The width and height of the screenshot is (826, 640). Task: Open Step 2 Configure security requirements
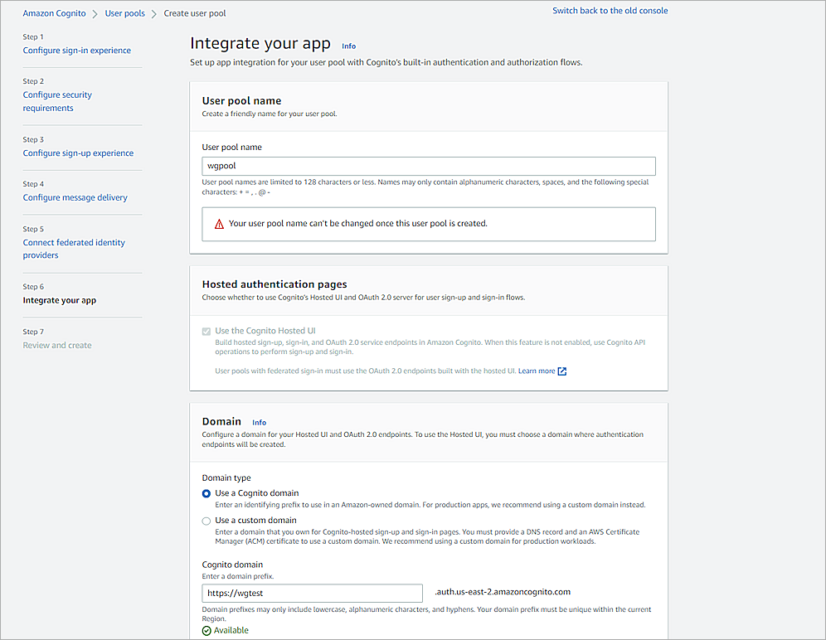(57, 100)
